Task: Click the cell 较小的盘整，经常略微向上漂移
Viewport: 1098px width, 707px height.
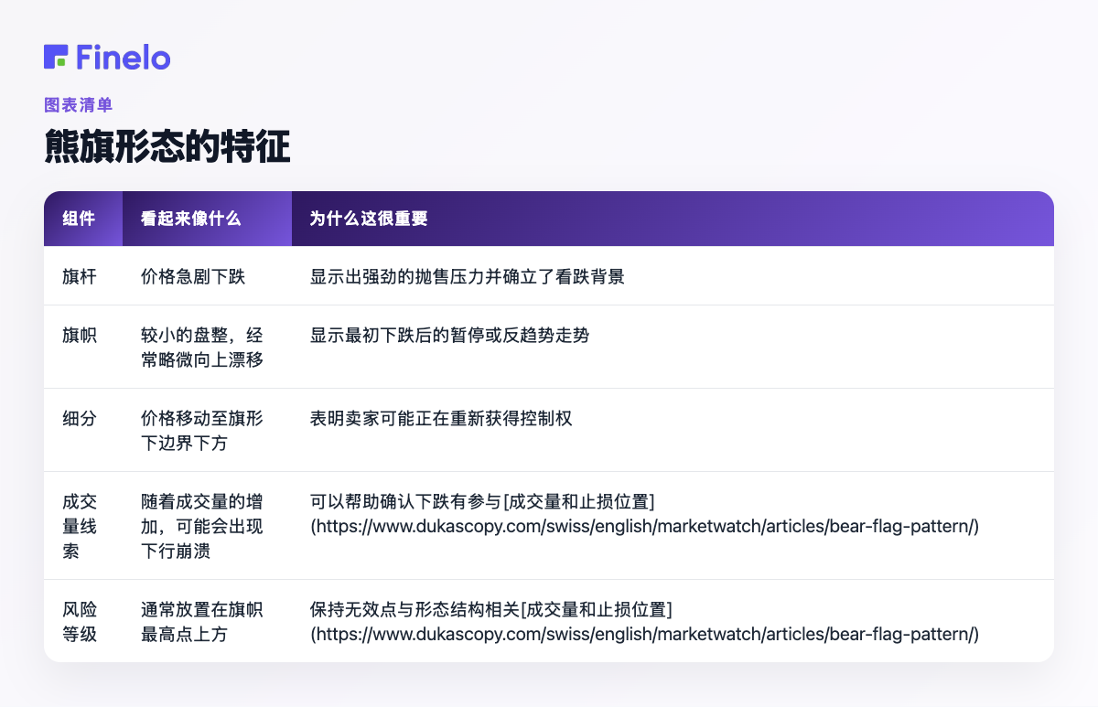Action: (x=207, y=347)
